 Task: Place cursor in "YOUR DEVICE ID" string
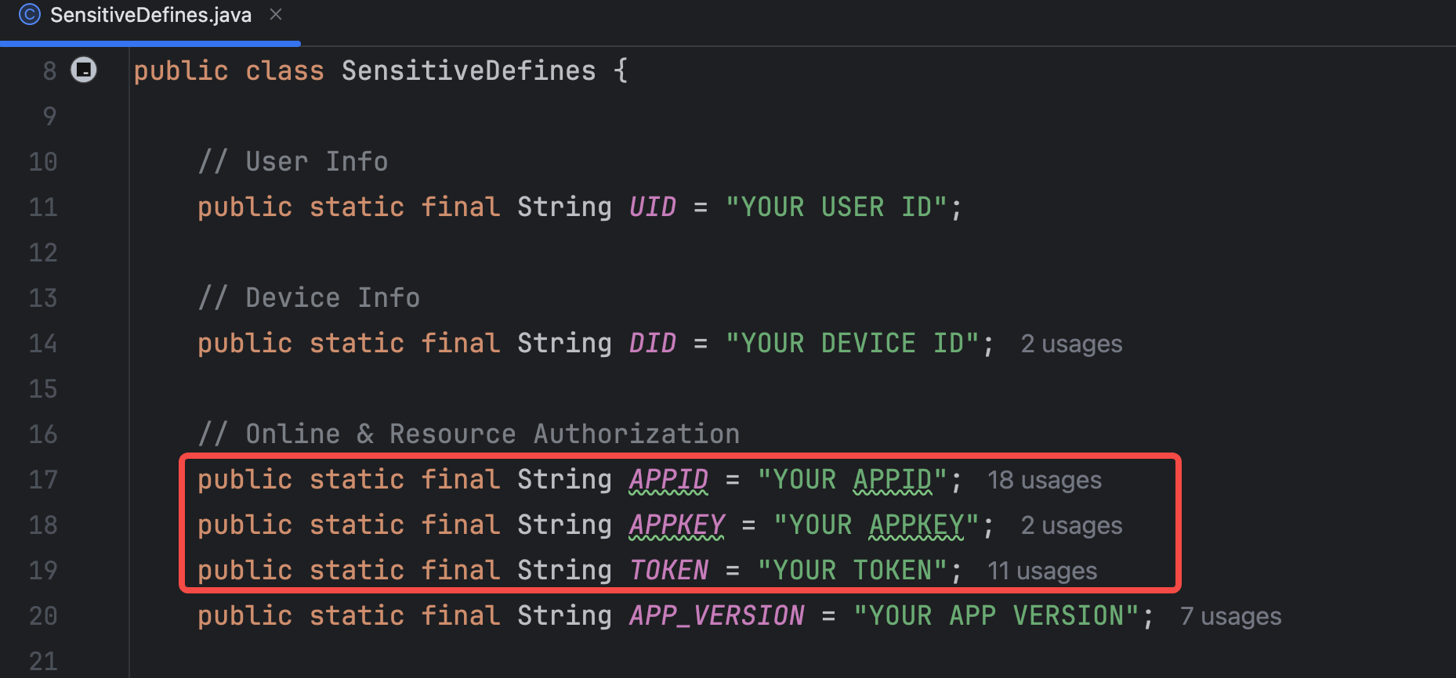852,343
